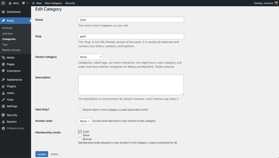Click the Settings sliders icon

click(3, 106)
